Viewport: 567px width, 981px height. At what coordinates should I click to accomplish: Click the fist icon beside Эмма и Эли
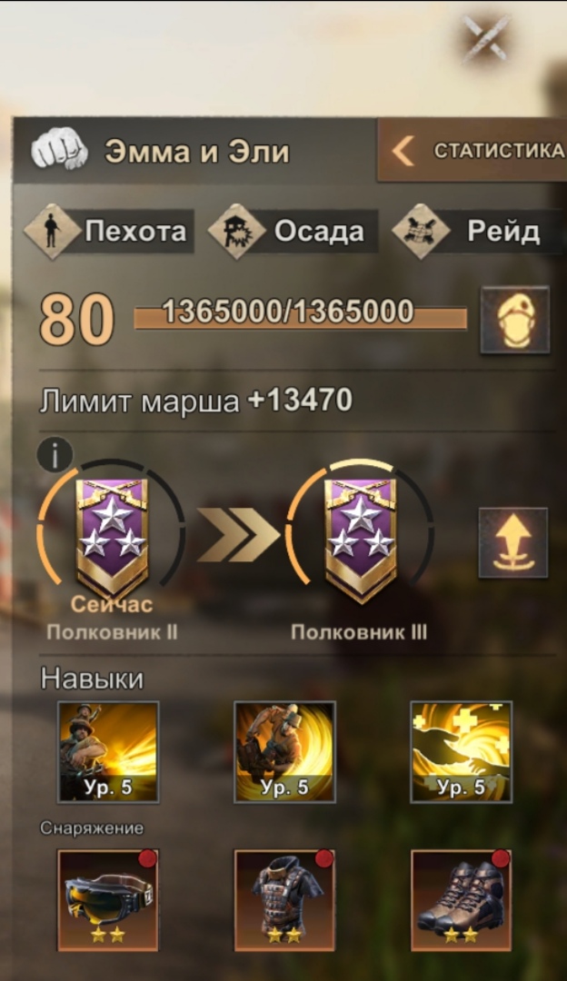pyautogui.click(x=59, y=150)
